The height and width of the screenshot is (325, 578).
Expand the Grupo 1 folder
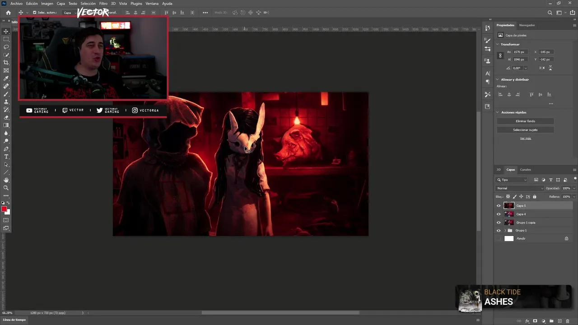pyautogui.click(x=505, y=230)
